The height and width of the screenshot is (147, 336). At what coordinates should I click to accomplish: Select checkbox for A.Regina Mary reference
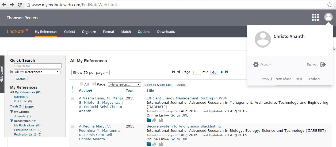click(72, 126)
